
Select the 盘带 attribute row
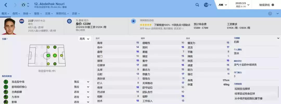(x=118, y=52)
